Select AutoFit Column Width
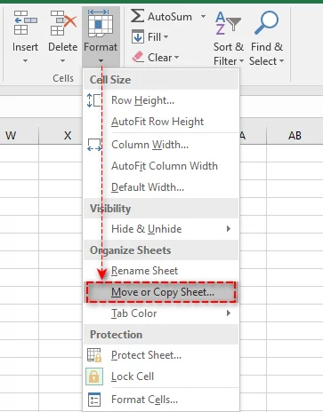Image resolution: width=323 pixels, height=412 pixels. tap(161, 166)
